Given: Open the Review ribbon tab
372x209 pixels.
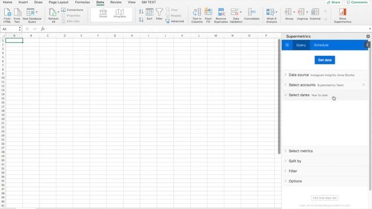Looking at the screenshot, I should (116, 2).
